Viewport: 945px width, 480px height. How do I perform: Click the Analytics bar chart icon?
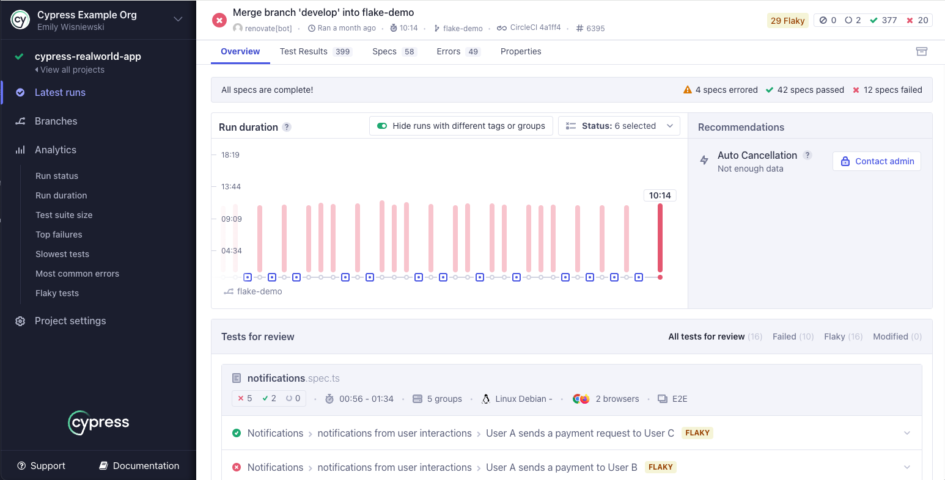coord(20,150)
